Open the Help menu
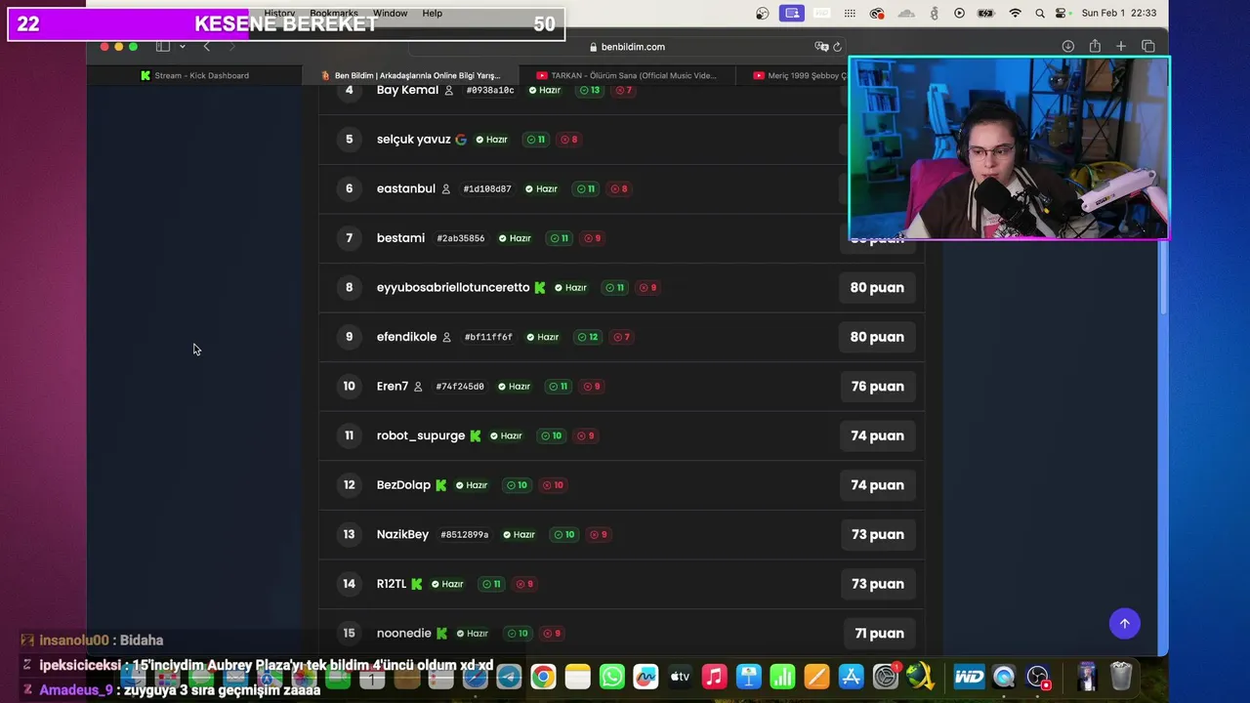This screenshot has width=1250, height=703. [432, 14]
